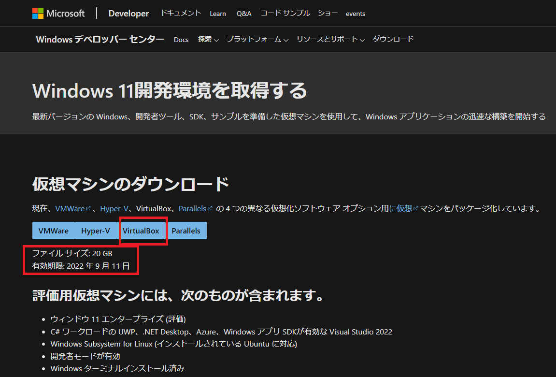Screen dimensions: 556x377
Task: Click the VMWare download button
Action: [54, 231]
